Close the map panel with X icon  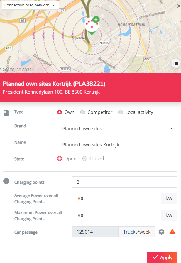[x=179, y=6]
